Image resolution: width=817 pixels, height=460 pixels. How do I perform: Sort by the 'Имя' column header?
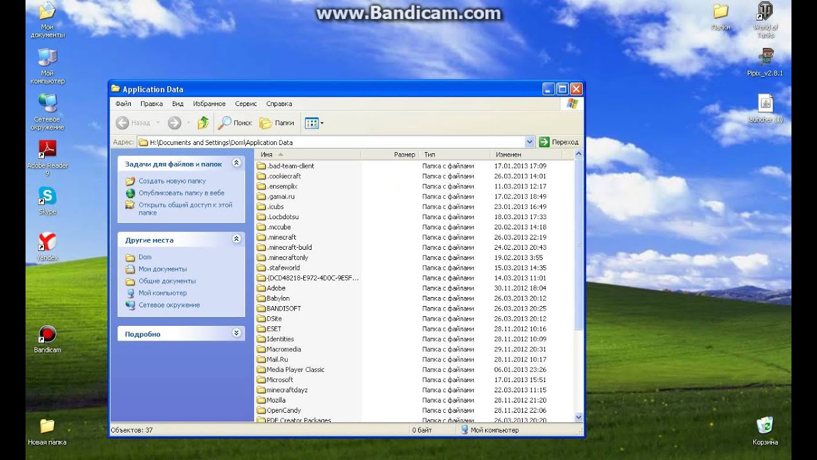pyautogui.click(x=308, y=155)
